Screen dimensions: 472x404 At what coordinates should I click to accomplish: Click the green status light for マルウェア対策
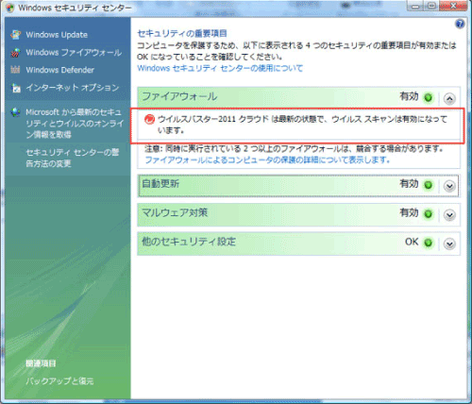[x=428, y=214]
